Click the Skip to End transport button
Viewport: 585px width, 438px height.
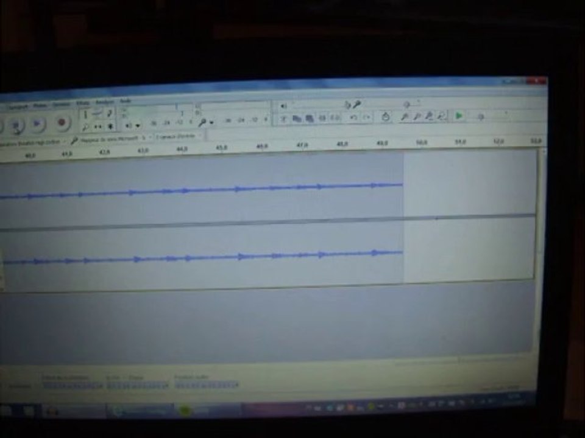click(x=38, y=123)
